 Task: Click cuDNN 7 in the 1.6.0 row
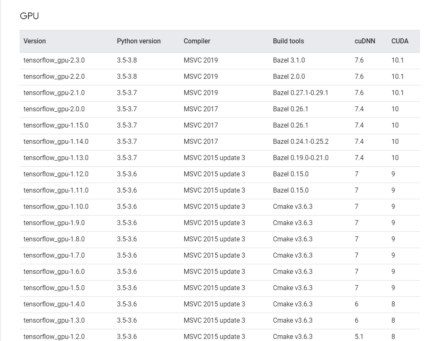coord(356,271)
